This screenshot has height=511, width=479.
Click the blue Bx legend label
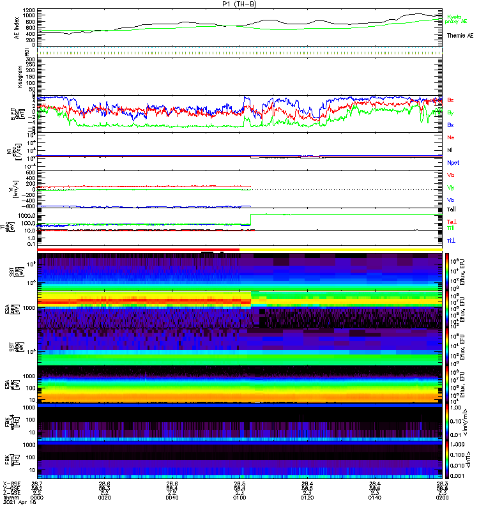[x=450, y=125]
